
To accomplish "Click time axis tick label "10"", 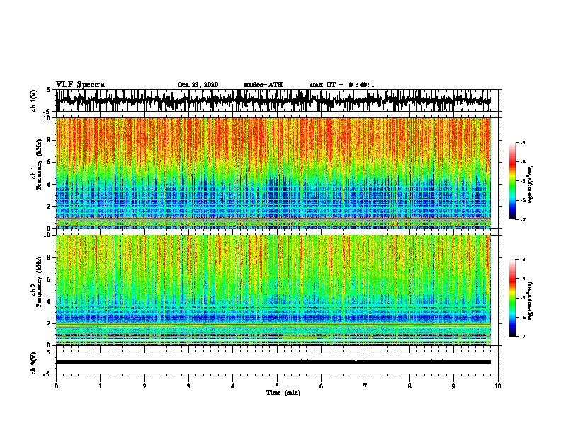I will tap(498, 386).
